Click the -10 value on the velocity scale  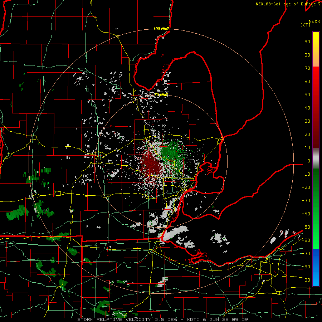306,174
